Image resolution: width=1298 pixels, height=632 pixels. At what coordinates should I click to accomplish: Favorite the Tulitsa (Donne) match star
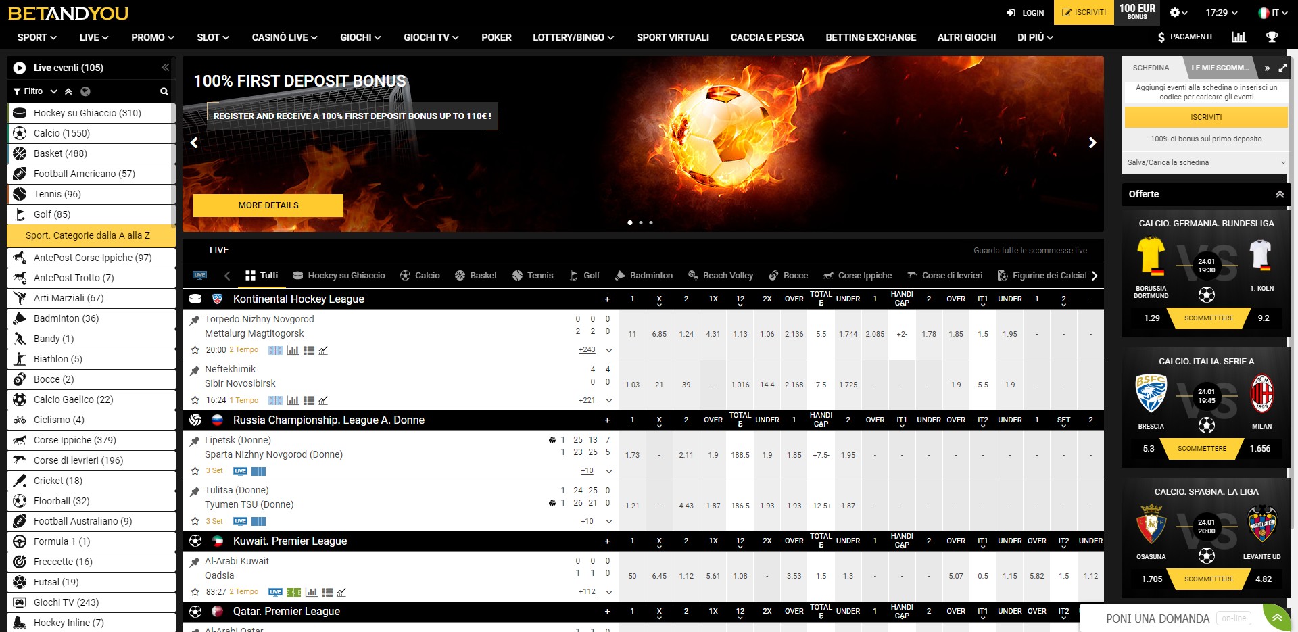[x=195, y=521]
